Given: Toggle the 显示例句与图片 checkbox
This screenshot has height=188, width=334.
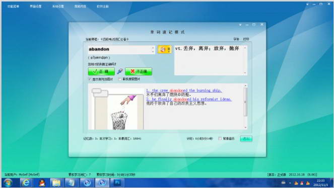Looking at the screenshot, I should pos(90,79).
